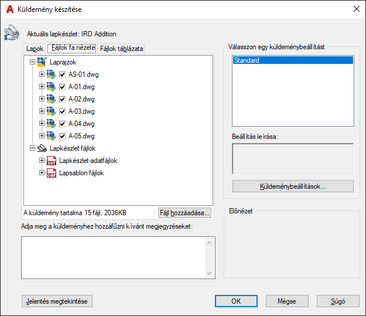Select the A-04.dwg file name

coord(81,124)
